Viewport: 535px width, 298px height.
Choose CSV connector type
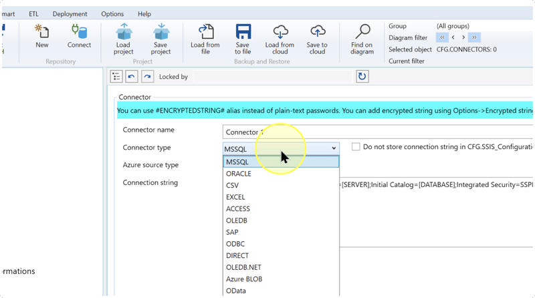click(x=281, y=185)
